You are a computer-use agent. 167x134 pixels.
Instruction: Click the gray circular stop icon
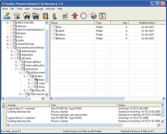pyautogui.click(x=83, y=16)
